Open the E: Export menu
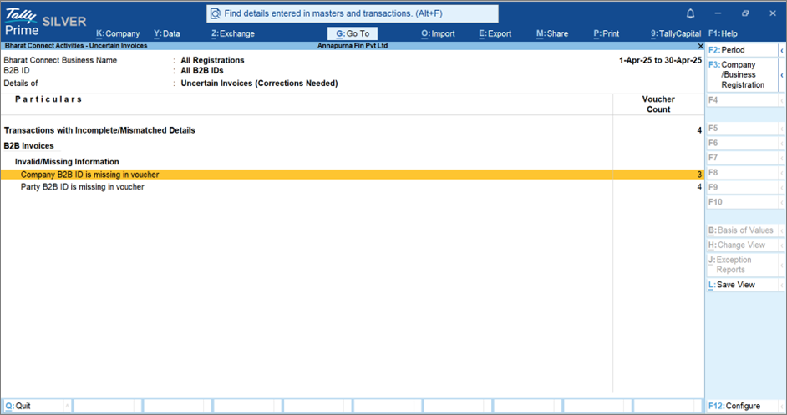 pyautogui.click(x=495, y=33)
